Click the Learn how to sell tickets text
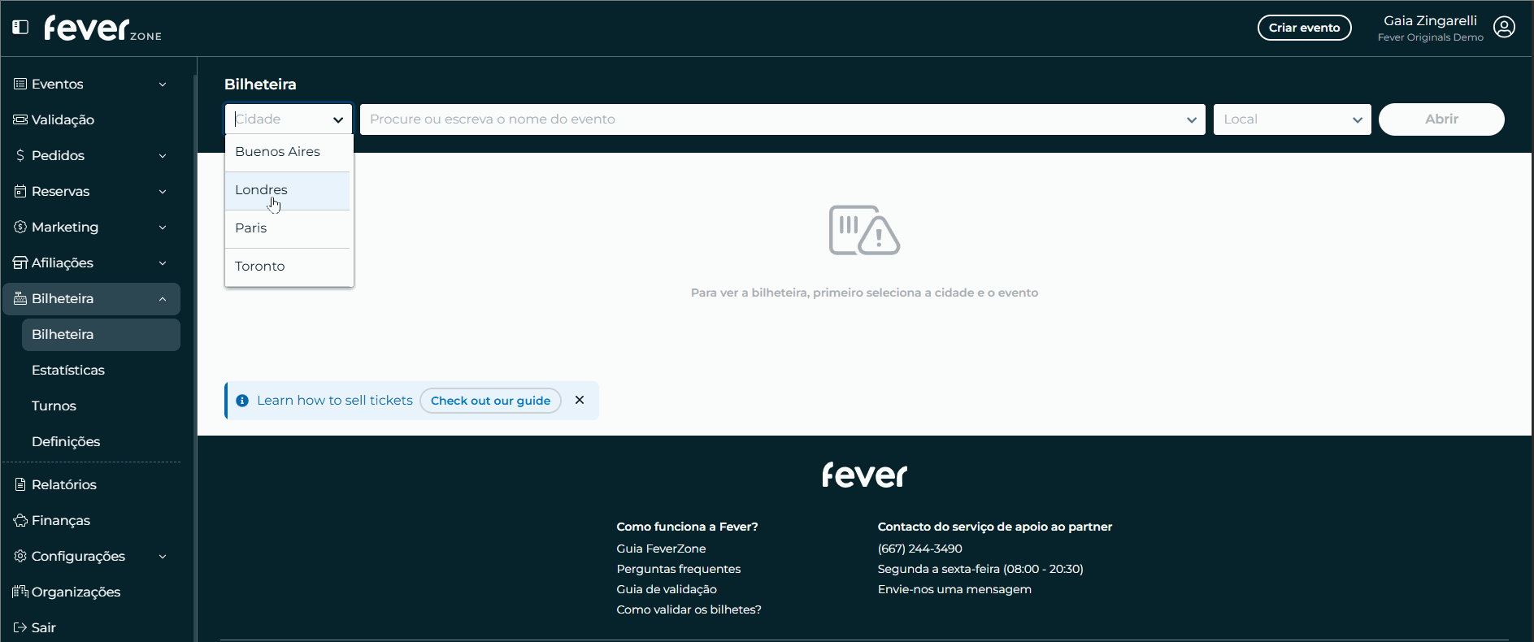 [335, 401]
